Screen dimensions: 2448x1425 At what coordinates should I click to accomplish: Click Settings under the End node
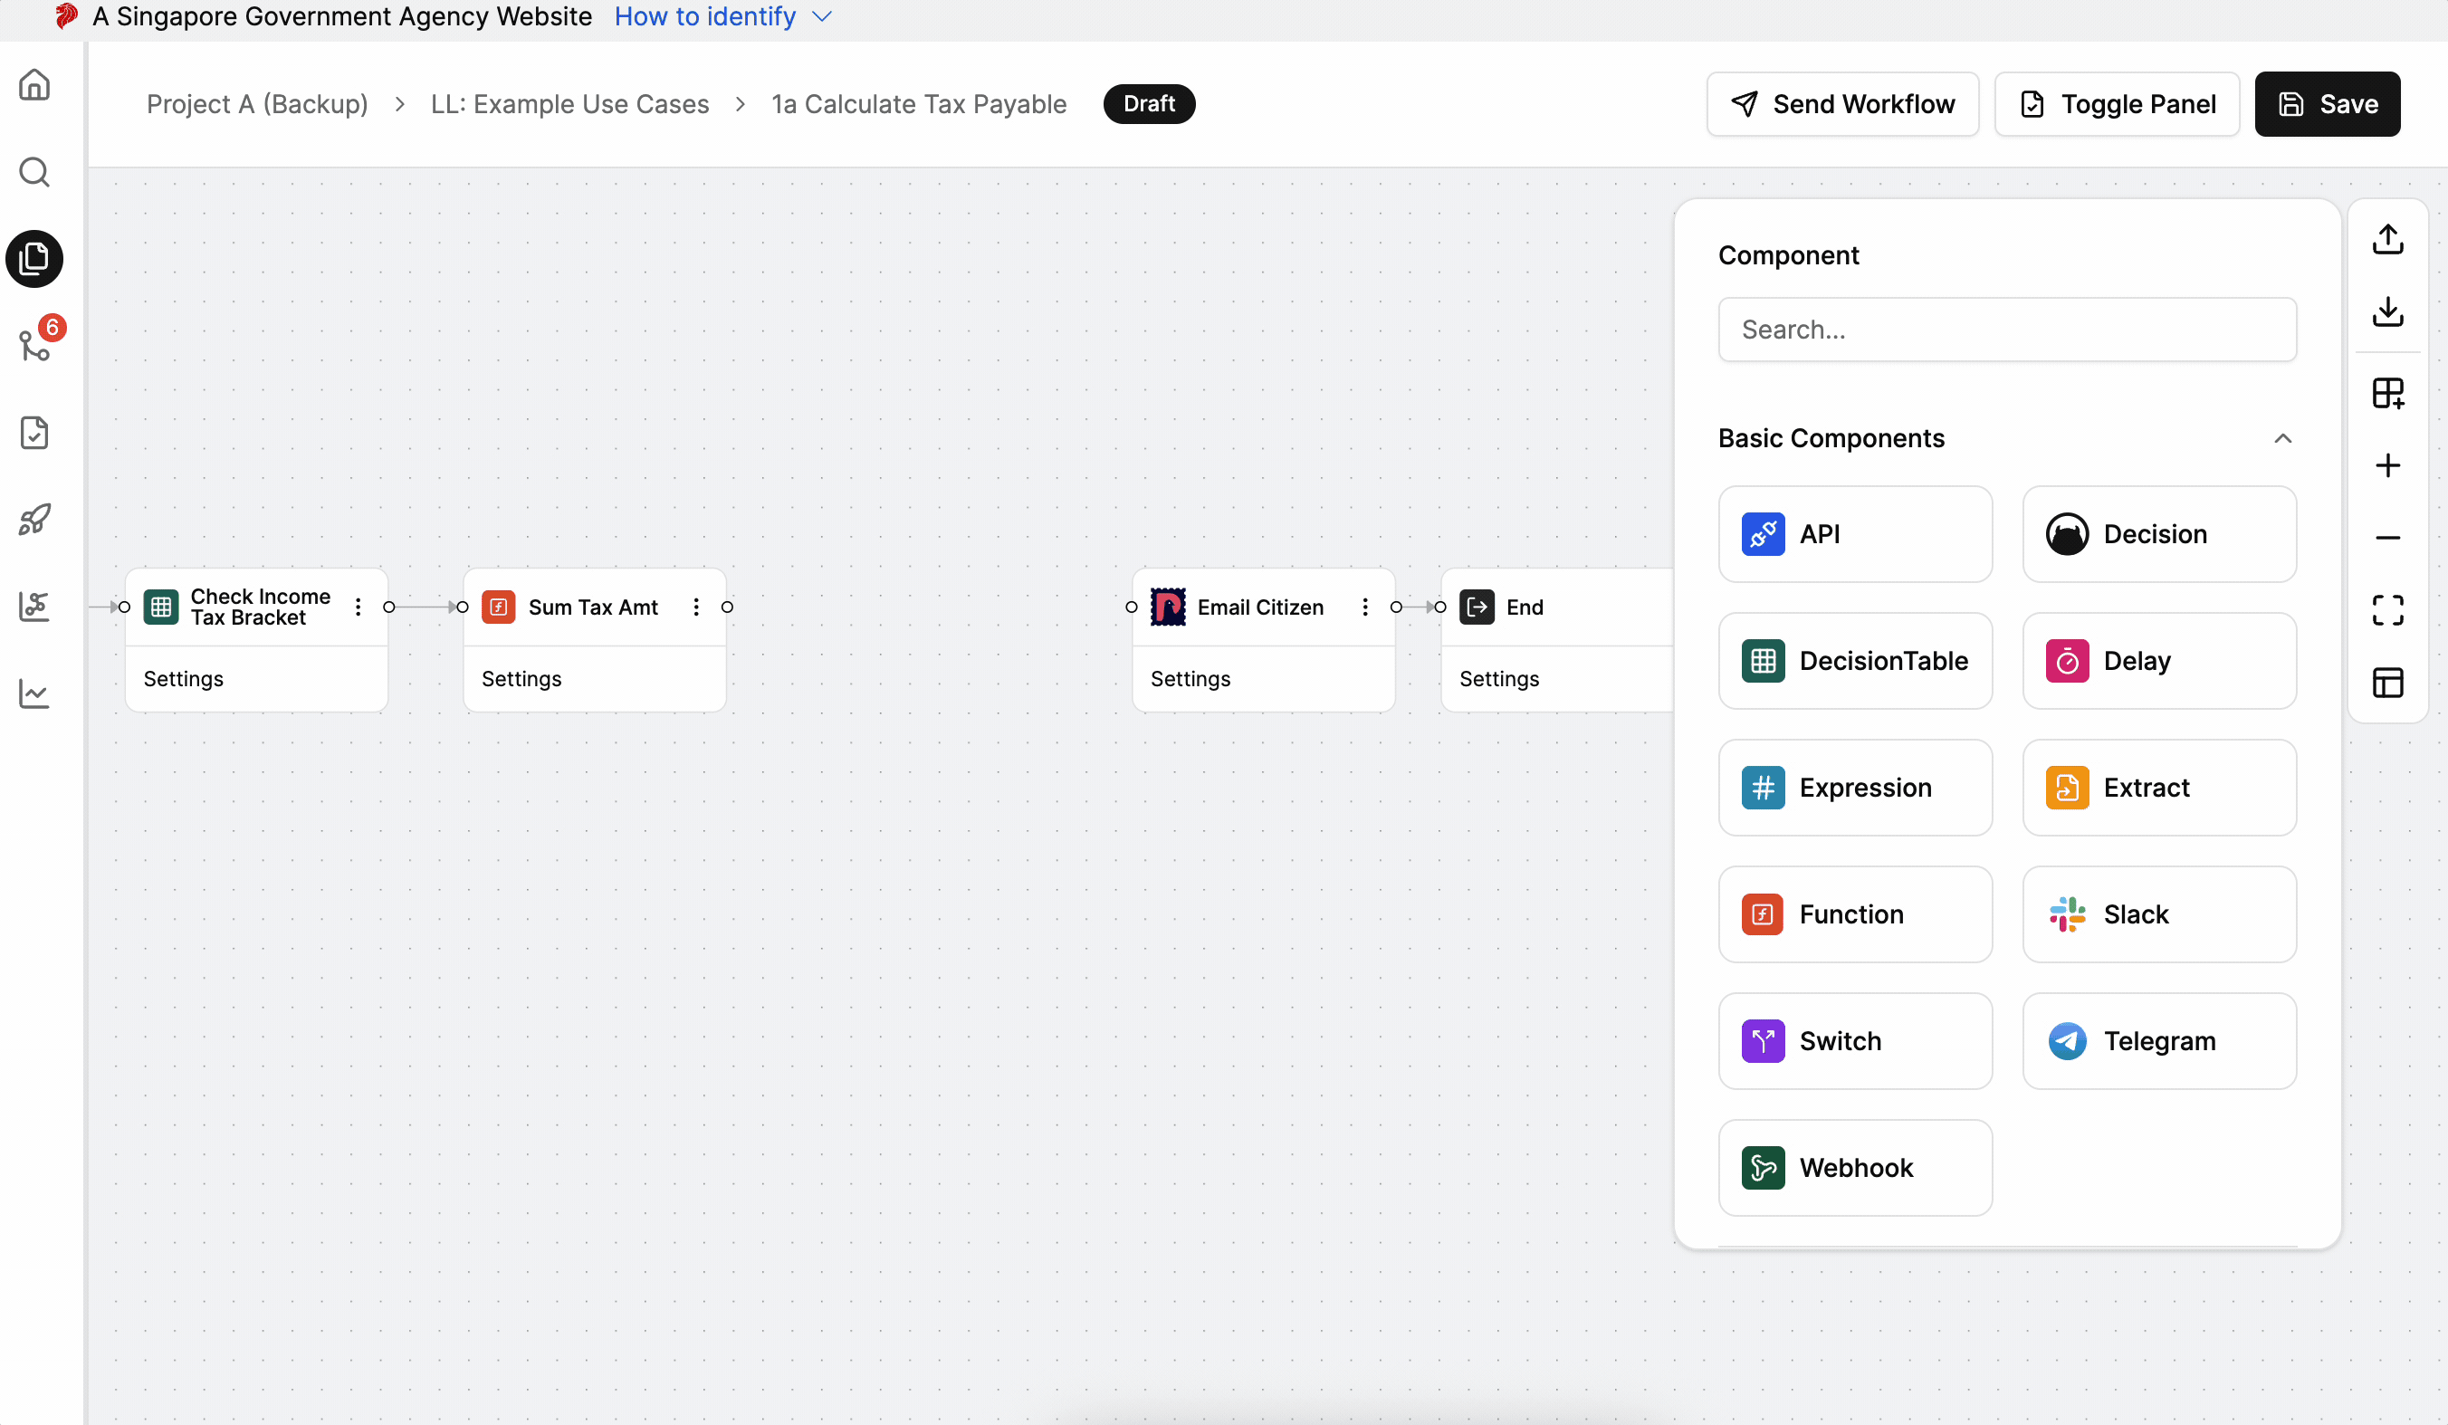pos(1499,679)
